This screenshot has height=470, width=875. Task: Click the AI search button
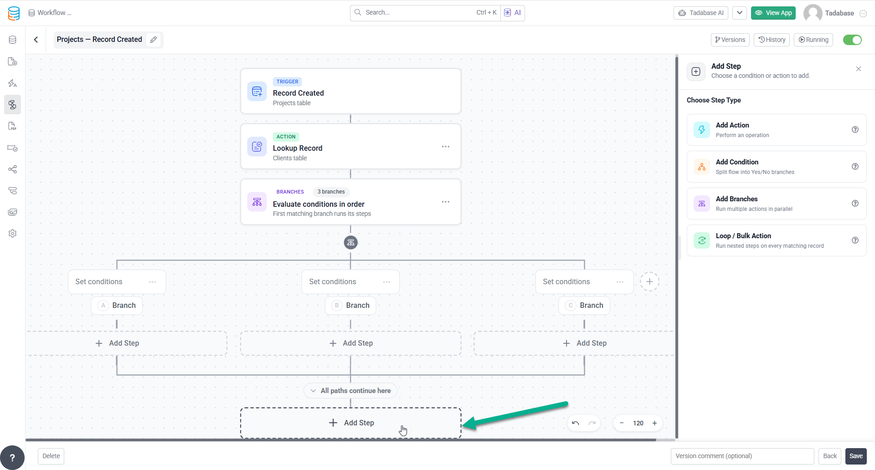[x=513, y=13]
